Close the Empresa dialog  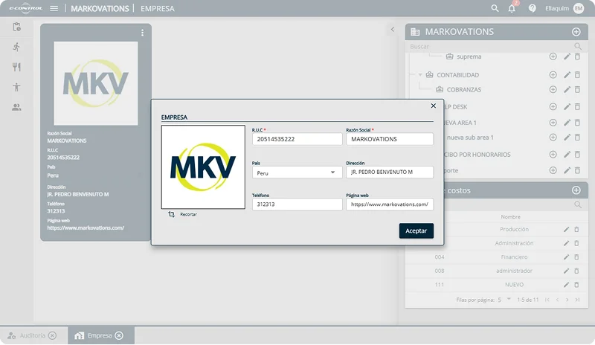tap(434, 106)
